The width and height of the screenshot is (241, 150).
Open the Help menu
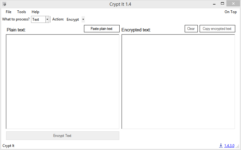coord(35,12)
